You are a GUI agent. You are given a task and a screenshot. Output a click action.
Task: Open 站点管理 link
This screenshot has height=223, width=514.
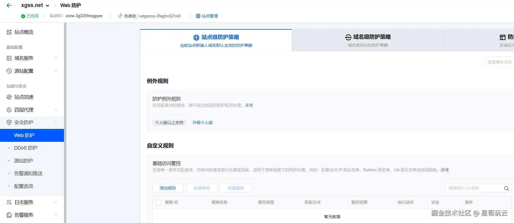tap(209, 16)
